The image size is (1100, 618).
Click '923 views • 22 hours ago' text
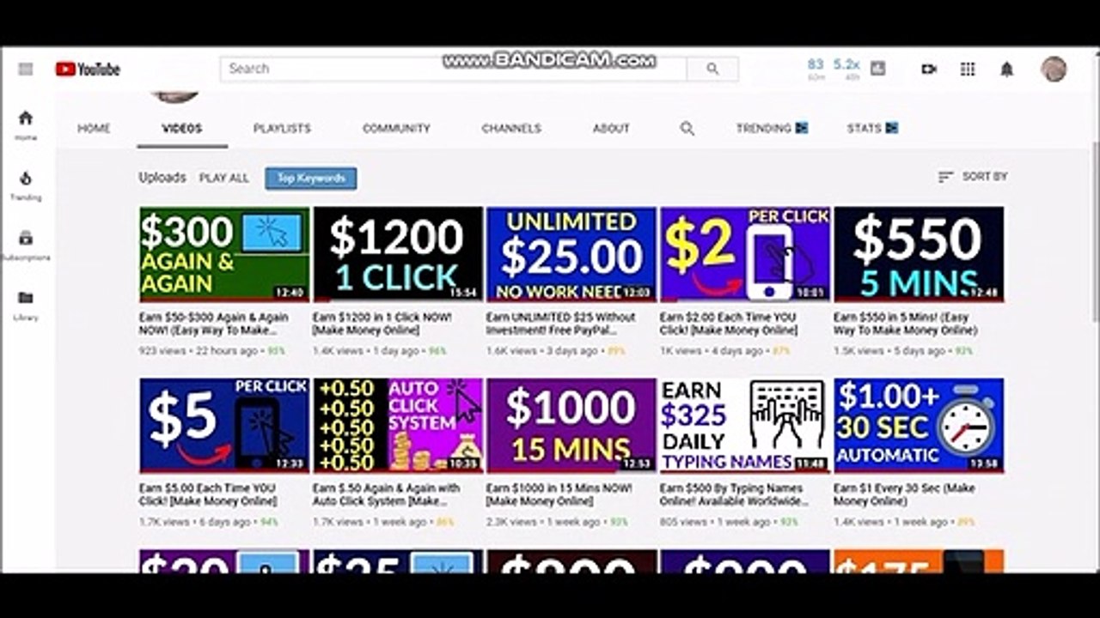(199, 351)
